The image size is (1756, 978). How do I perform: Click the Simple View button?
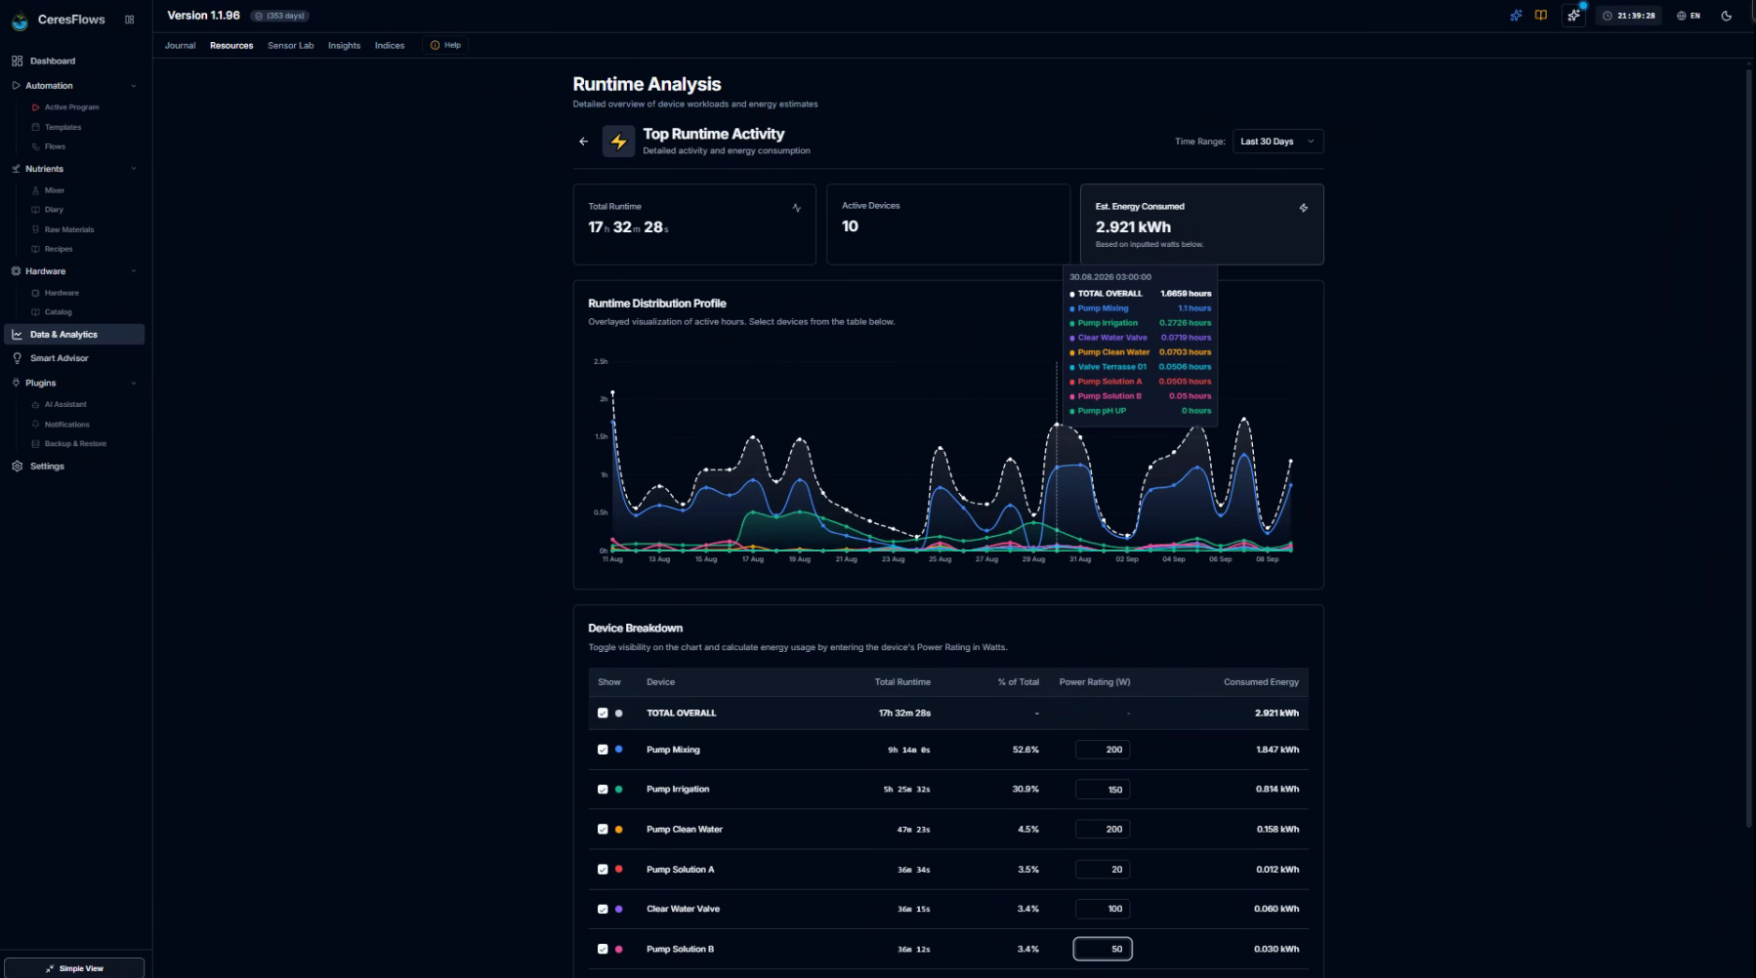point(74,968)
